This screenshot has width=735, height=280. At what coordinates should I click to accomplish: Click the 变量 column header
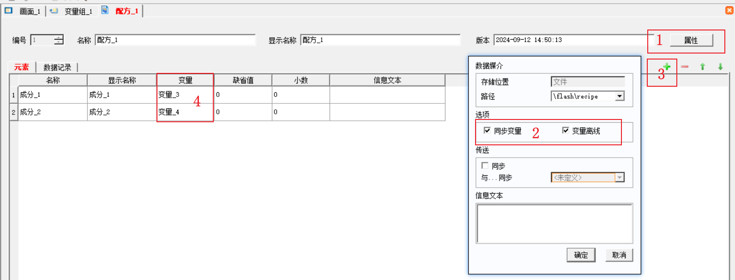186,80
